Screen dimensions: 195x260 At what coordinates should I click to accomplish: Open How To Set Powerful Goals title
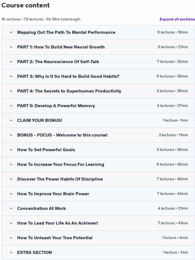pos(46,150)
